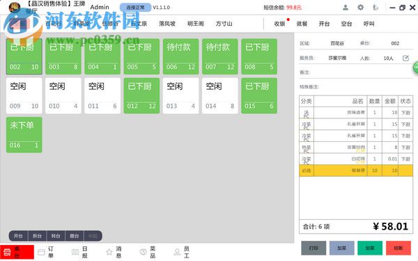Click the 金额 column header

click(x=390, y=101)
